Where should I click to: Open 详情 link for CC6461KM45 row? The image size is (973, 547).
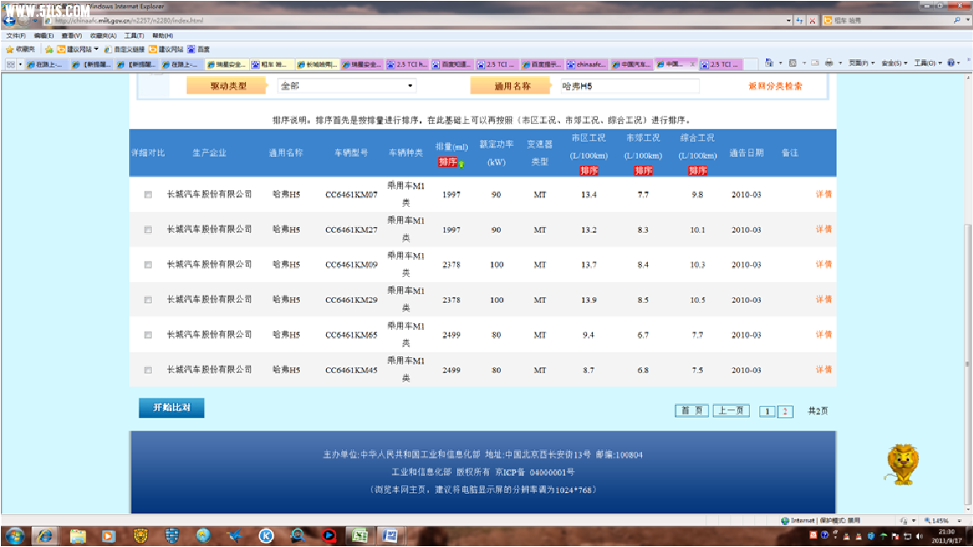tap(824, 369)
